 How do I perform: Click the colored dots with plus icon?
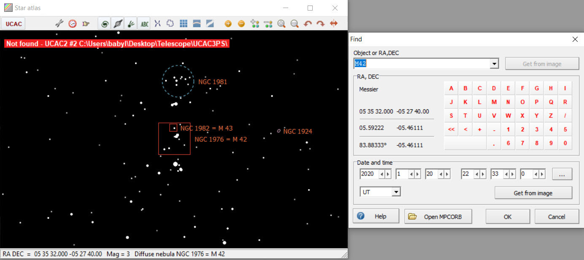coord(254,24)
